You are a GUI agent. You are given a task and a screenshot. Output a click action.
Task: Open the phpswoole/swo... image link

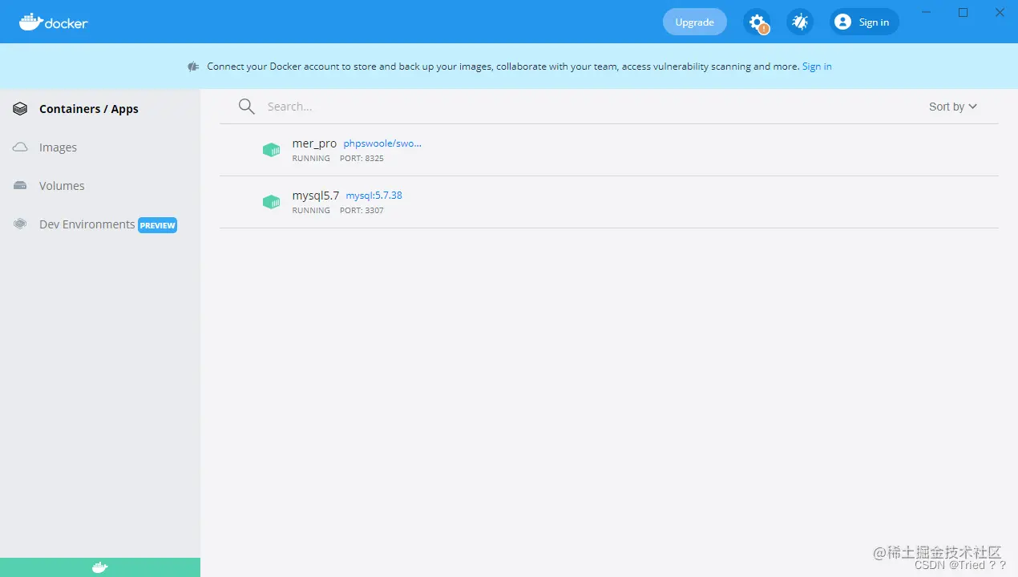(382, 143)
